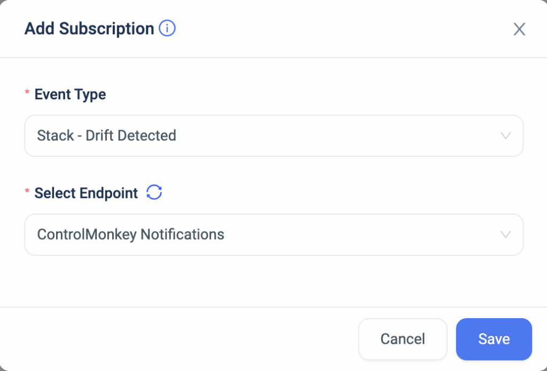Click the Add Subscription dialog title
This screenshot has height=371, width=547.
89,29
